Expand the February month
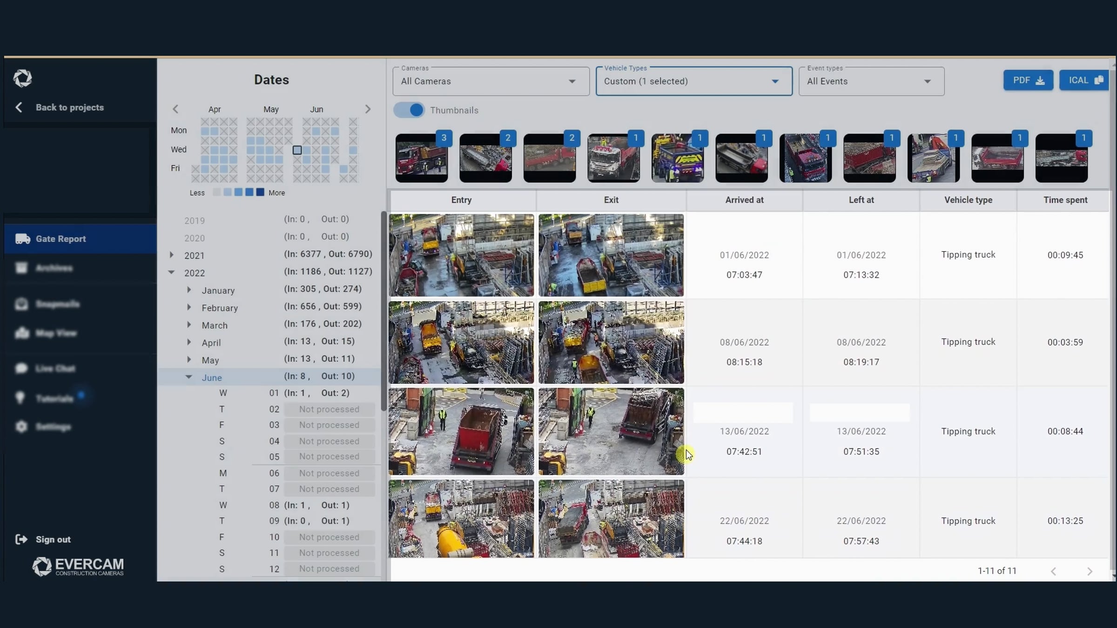Screen dimensions: 1117x628 [x=189, y=307]
